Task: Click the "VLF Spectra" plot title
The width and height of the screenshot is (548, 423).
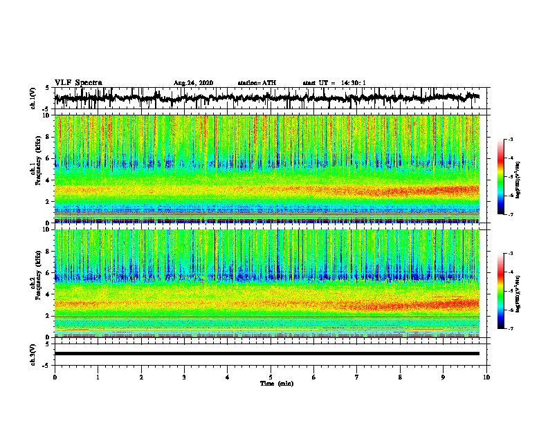Action: tap(78, 83)
